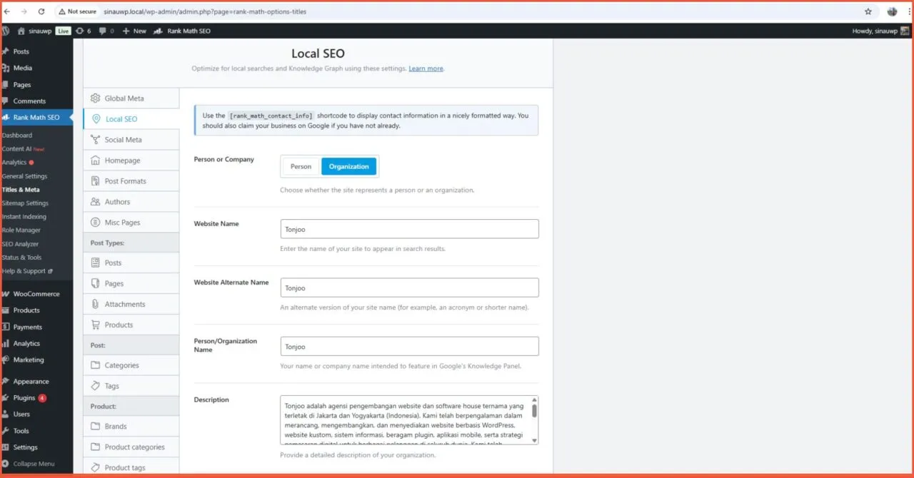This screenshot has height=478, width=914.
Task: Open Misc Pages using its icon
Action: [x=95, y=222]
